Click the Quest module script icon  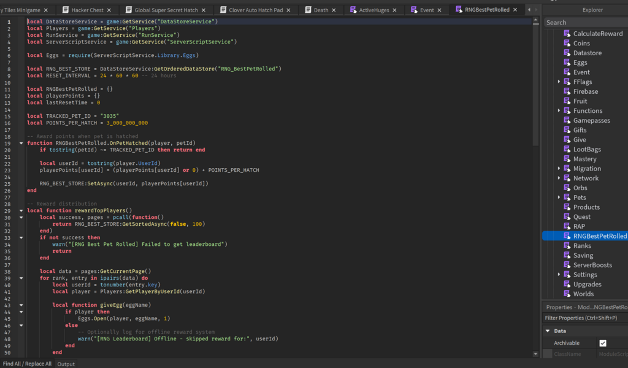pos(567,217)
